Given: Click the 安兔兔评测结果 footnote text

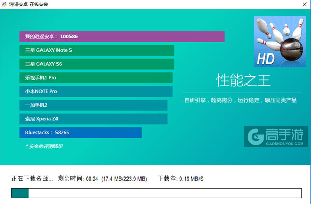Looking at the screenshot, I should pyautogui.click(x=45, y=146).
